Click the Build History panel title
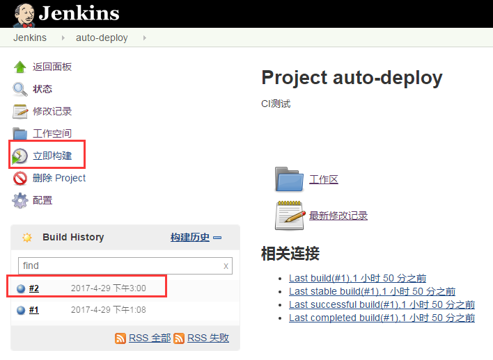The height and width of the screenshot is (360, 493). 73,237
